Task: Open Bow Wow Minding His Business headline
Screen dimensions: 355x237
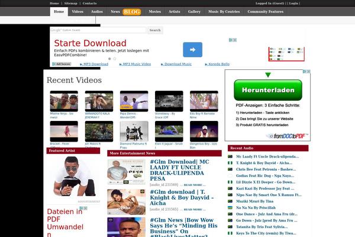Action: [183, 228]
